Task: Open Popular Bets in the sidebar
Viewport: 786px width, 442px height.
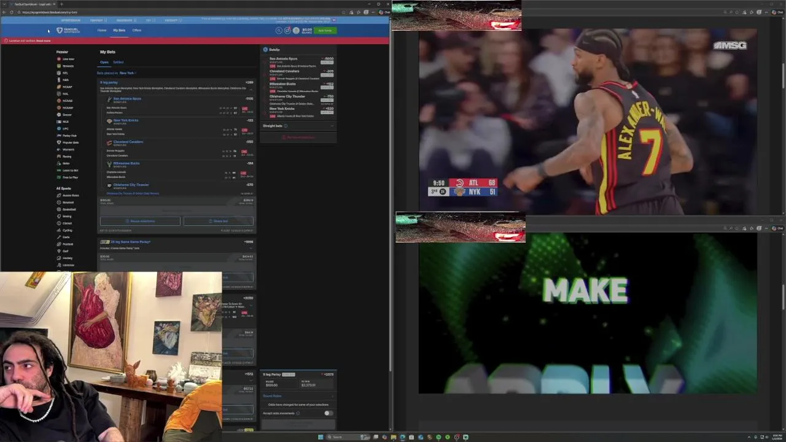Action: pos(68,142)
